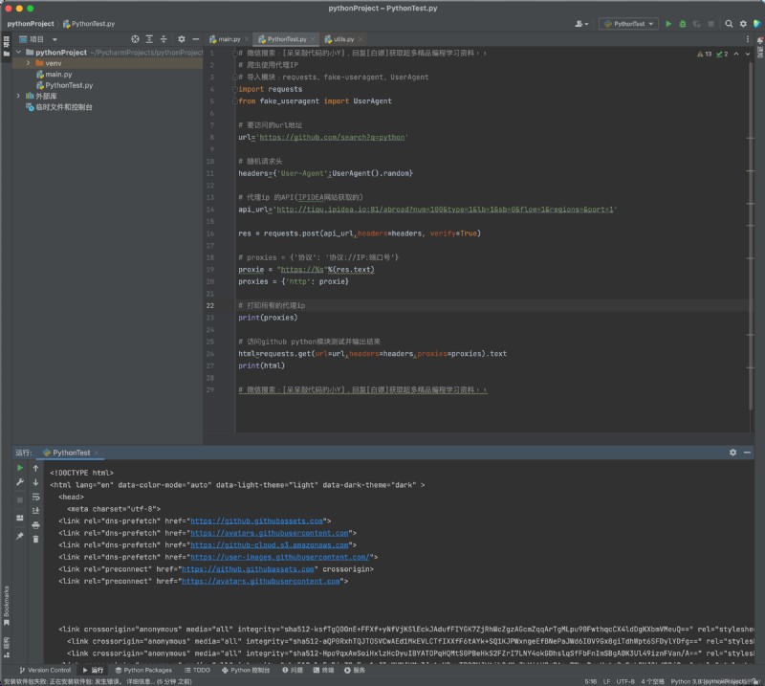The width and height of the screenshot is (765, 686).
Task: Open the 问题 tool tab
Action: tap(293, 670)
